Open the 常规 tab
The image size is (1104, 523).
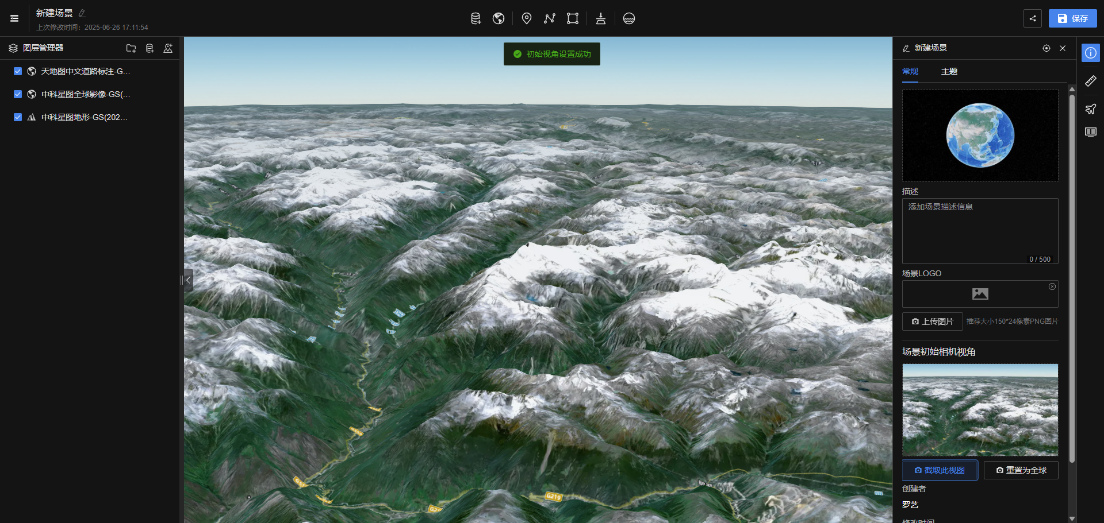coord(910,71)
